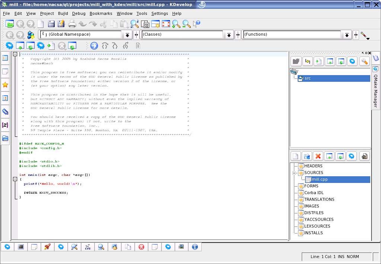Zoom in using the green plus magnifier

pyautogui.click(x=176, y=24)
